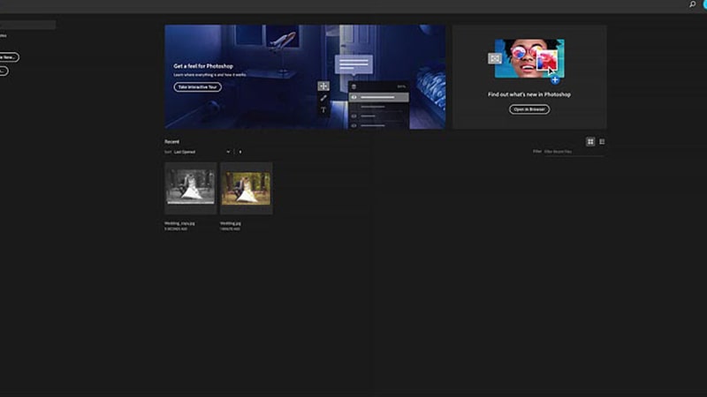Click the Move tool icon in the tour banner
Image resolution: width=707 pixels, height=397 pixels.
[x=323, y=86]
